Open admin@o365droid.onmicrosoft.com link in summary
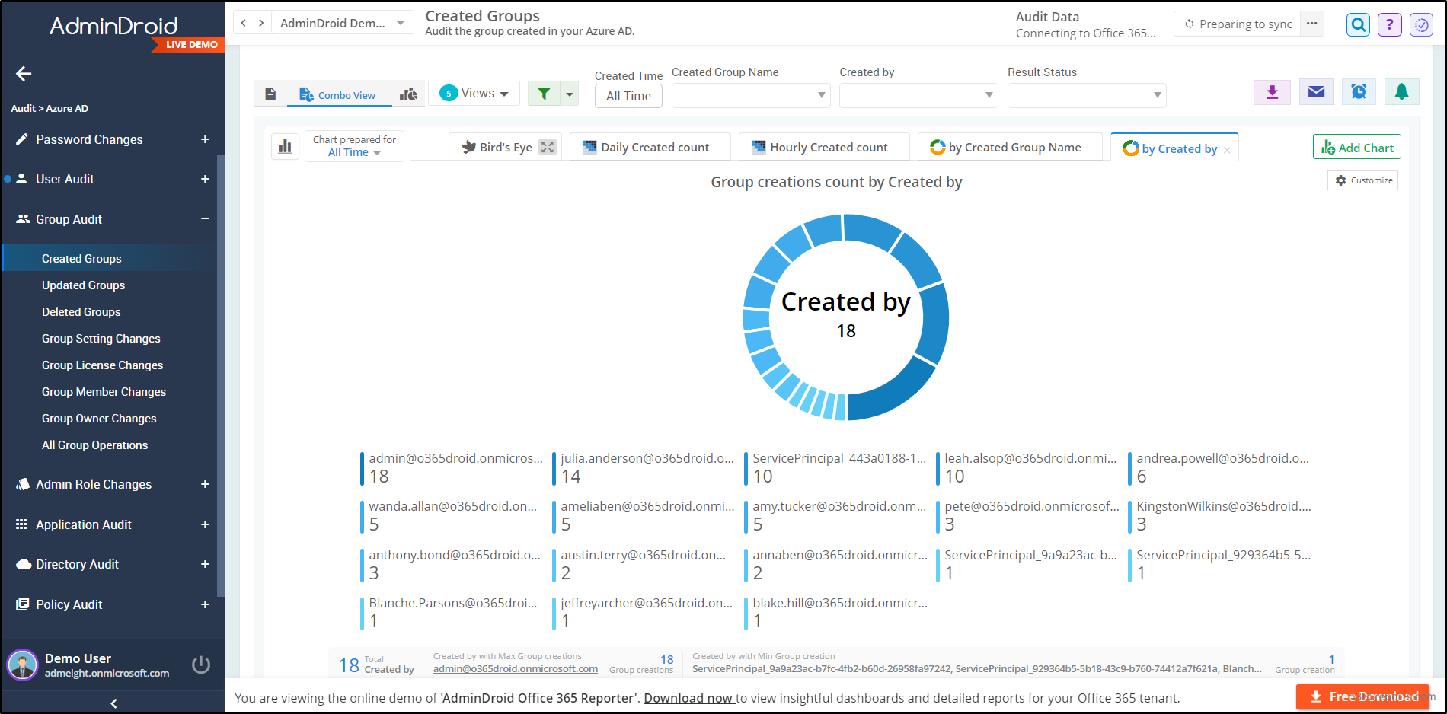The width and height of the screenshot is (1447, 714). click(x=516, y=669)
